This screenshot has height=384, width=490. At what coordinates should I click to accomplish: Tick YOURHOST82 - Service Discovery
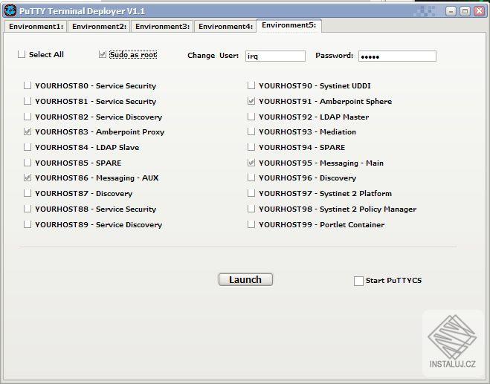[x=28, y=117]
